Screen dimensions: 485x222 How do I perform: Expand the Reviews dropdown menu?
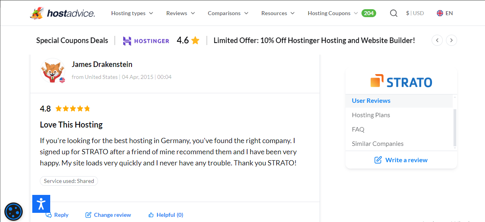(181, 13)
